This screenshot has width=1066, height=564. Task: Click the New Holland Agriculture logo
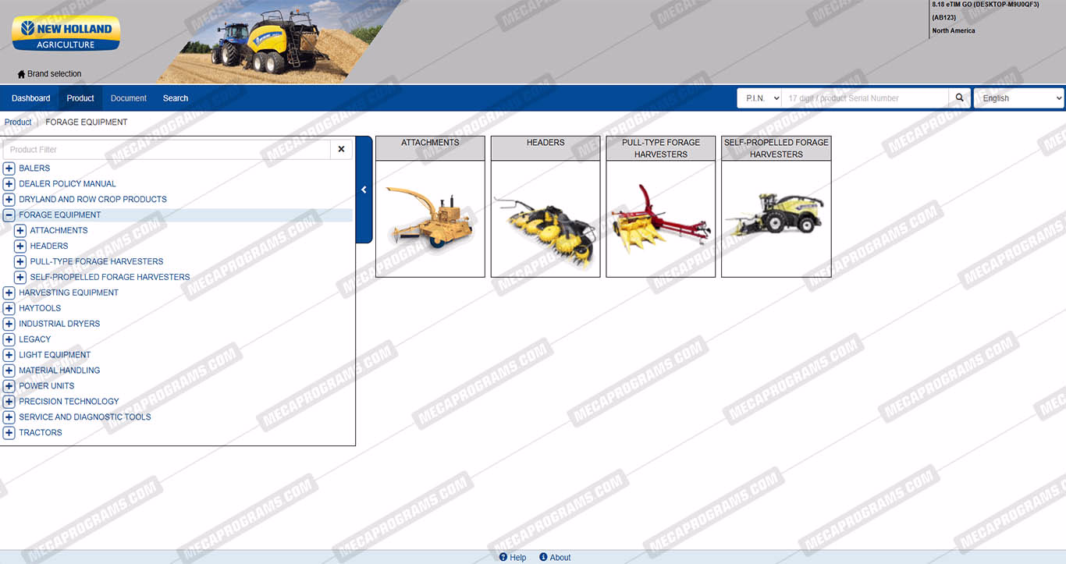tap(66, 34)
